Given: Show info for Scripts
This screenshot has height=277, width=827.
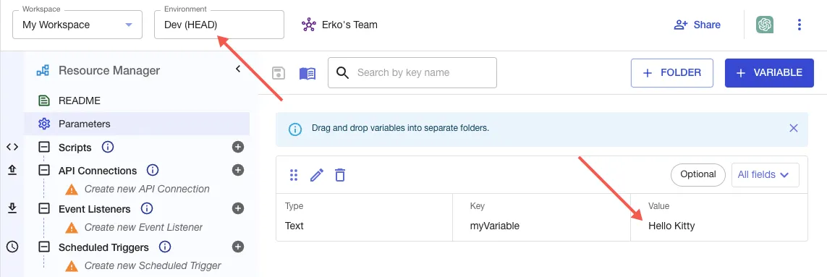Looking at the screenshot, I should (x=108, y=147).
